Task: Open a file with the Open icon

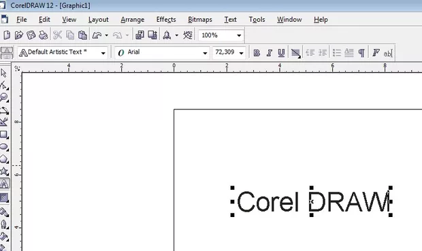Action: (x=19, y=35)
